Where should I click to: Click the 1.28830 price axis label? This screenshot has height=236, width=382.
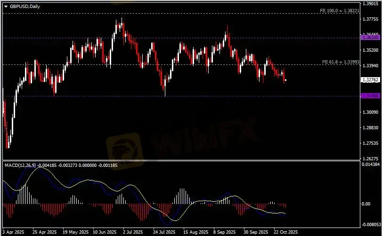point(371,127)
